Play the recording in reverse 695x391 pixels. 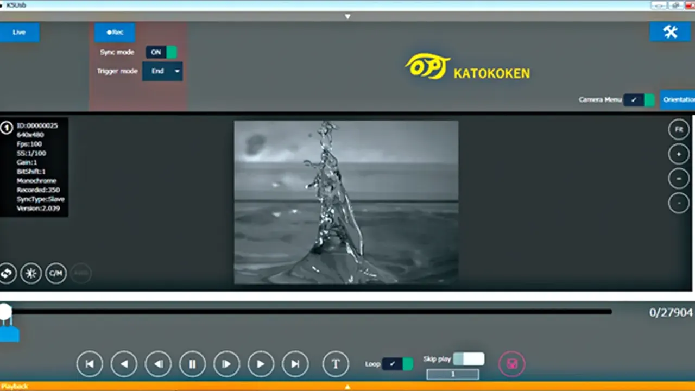[124, 364]
